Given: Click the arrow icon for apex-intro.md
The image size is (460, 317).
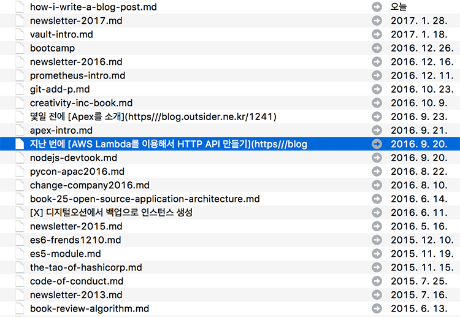Looking at the screenshot, I should [377, 130].
